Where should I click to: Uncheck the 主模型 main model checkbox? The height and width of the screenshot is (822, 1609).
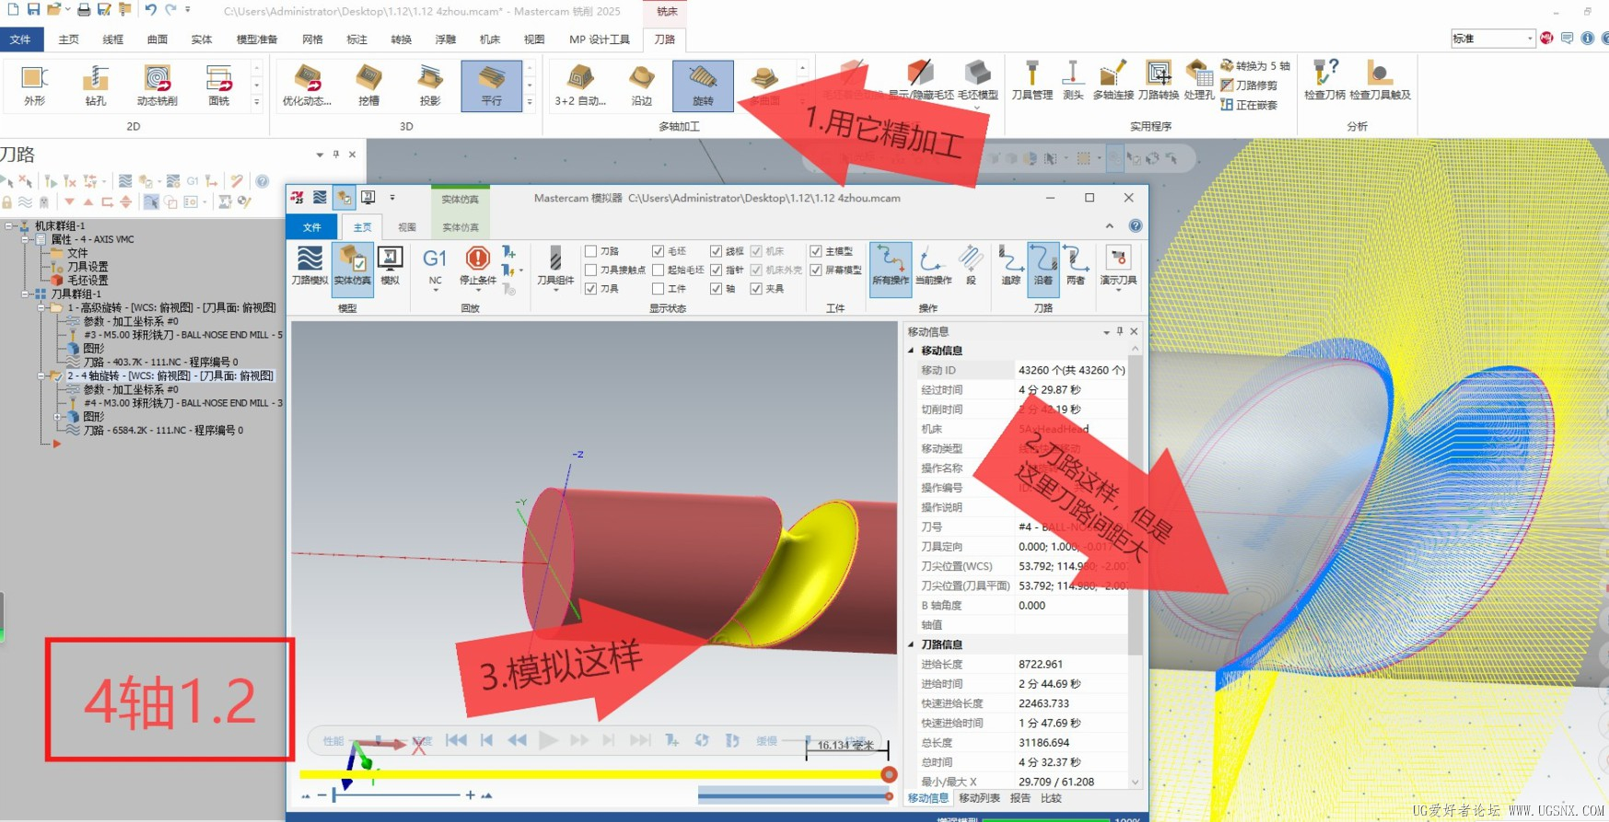click(x=815, y=251)
